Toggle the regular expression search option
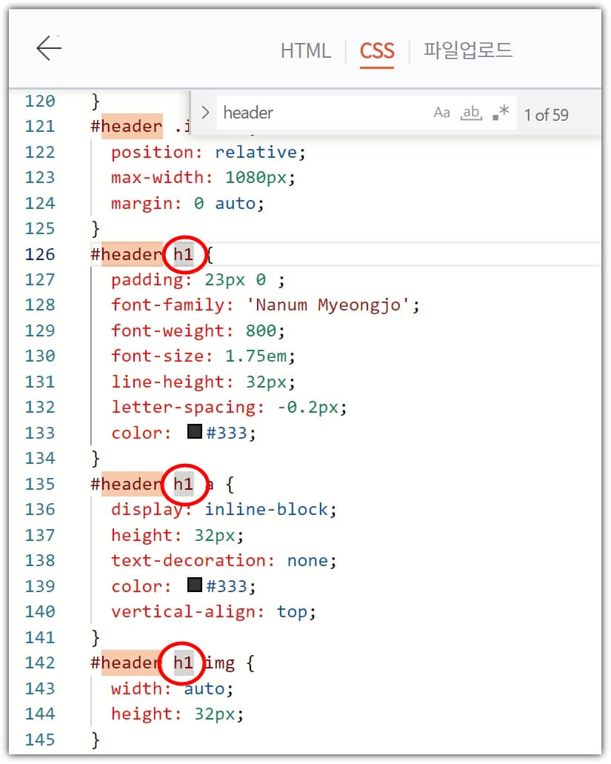This screenshot has width=611, height=764. [x=501, y=112]
